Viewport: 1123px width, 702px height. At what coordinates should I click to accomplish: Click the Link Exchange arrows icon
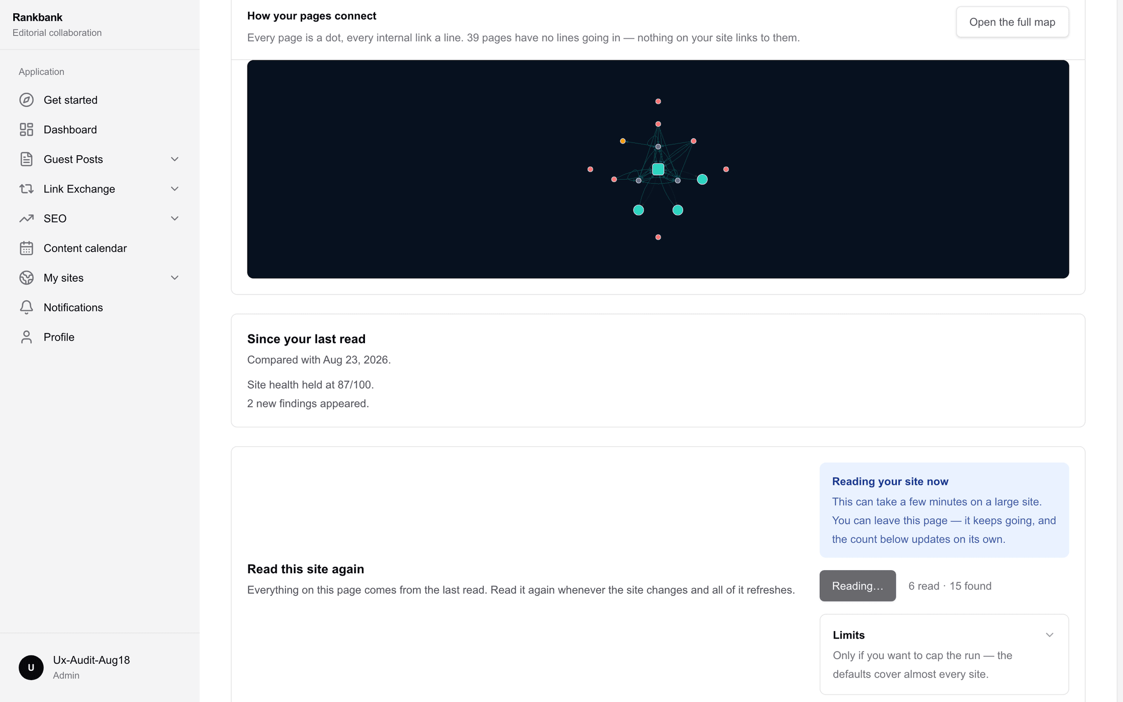tap(27, 189)
